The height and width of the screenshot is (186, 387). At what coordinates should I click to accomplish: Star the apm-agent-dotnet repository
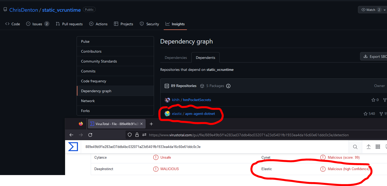[365, 114]
